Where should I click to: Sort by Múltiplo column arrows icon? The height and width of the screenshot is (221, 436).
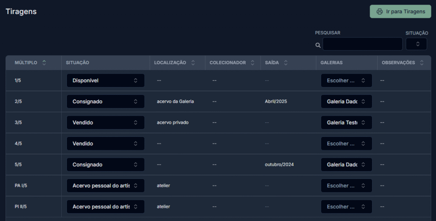click(44, 62)
